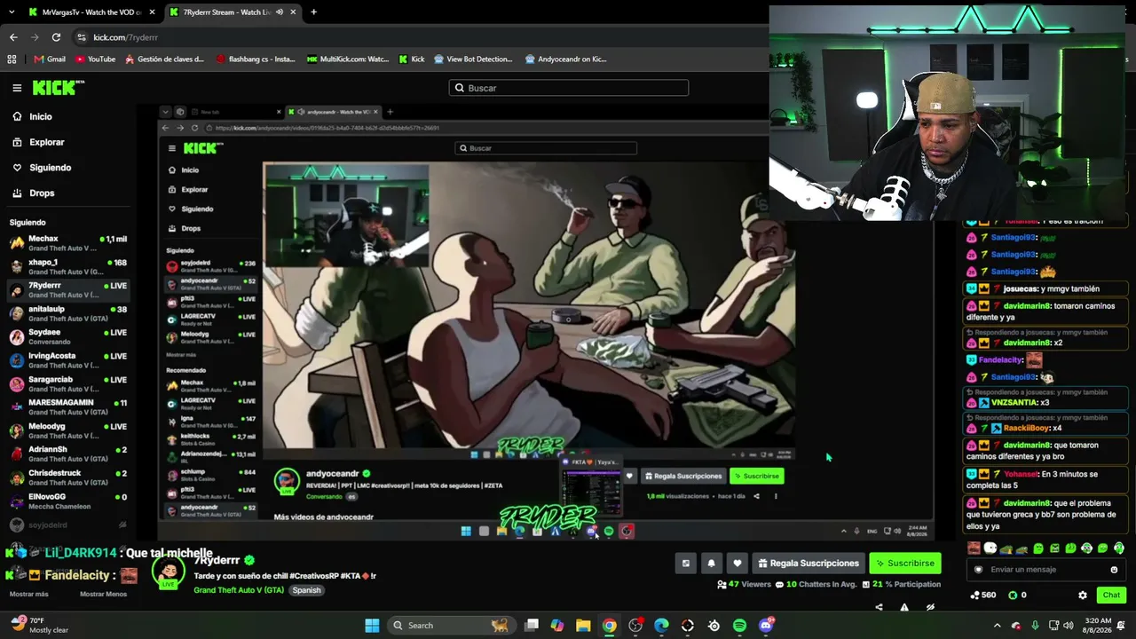Report the stream with the warning icon

904,608
